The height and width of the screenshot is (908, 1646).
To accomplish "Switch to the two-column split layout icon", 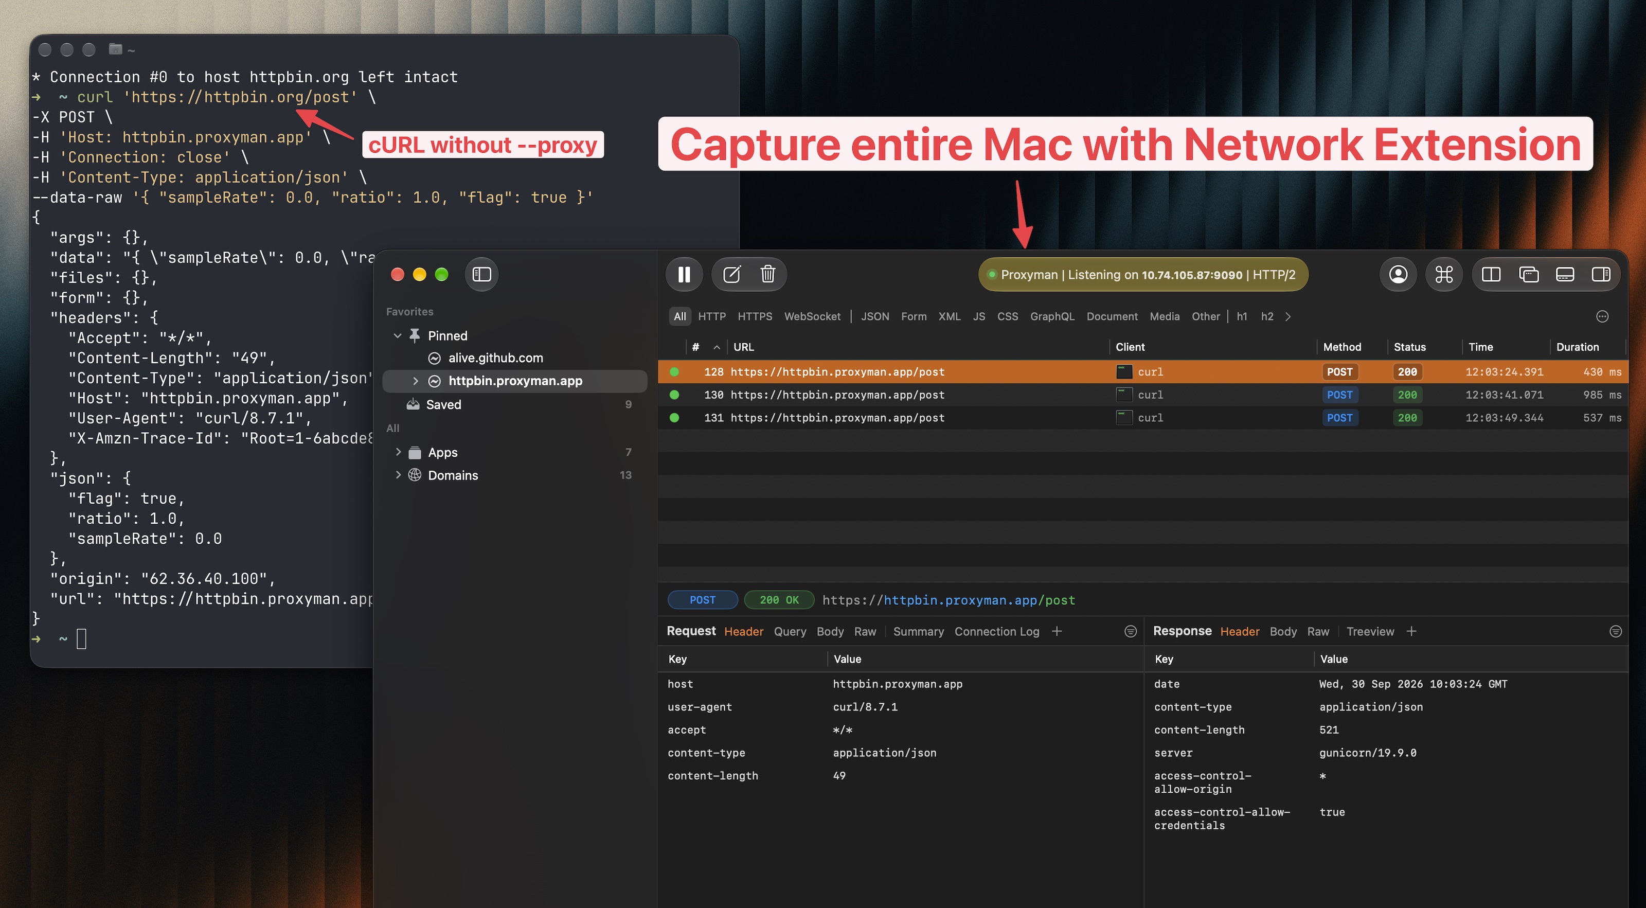I will 1491,275.
